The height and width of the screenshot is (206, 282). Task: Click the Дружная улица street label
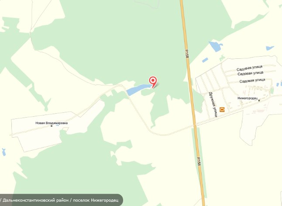pos(213,105)
